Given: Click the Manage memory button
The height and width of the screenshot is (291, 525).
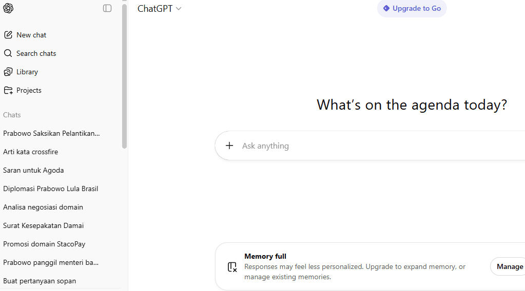Looking at the screenshot, I should click(x=509, y=266).
